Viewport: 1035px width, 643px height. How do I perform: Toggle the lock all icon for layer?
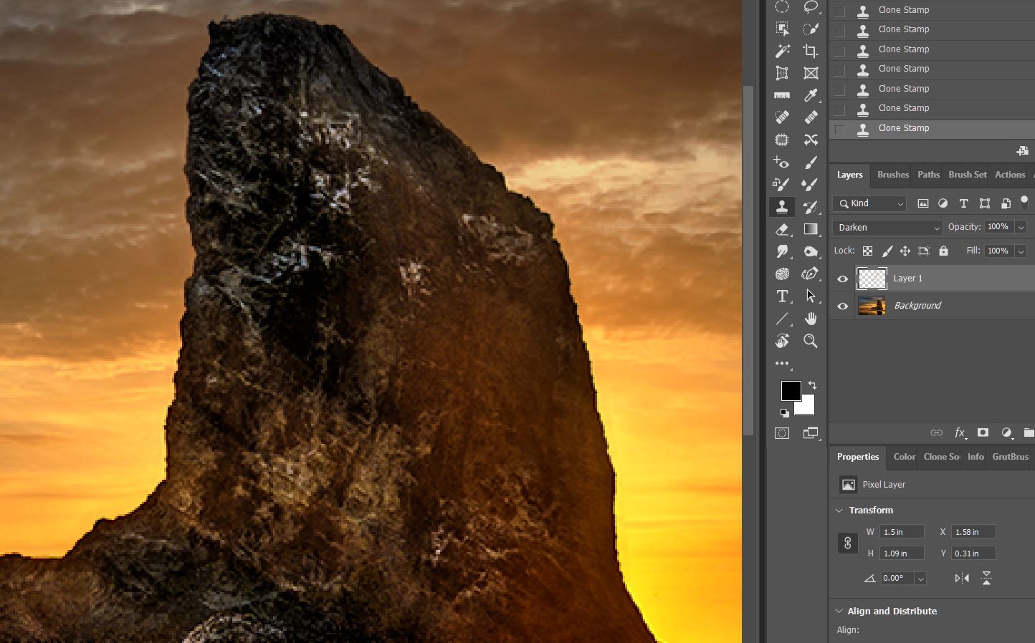point(943,251)
